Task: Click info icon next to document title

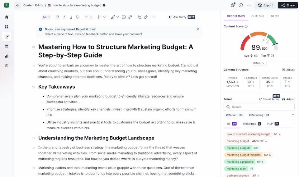Action: tap(104, 5)
